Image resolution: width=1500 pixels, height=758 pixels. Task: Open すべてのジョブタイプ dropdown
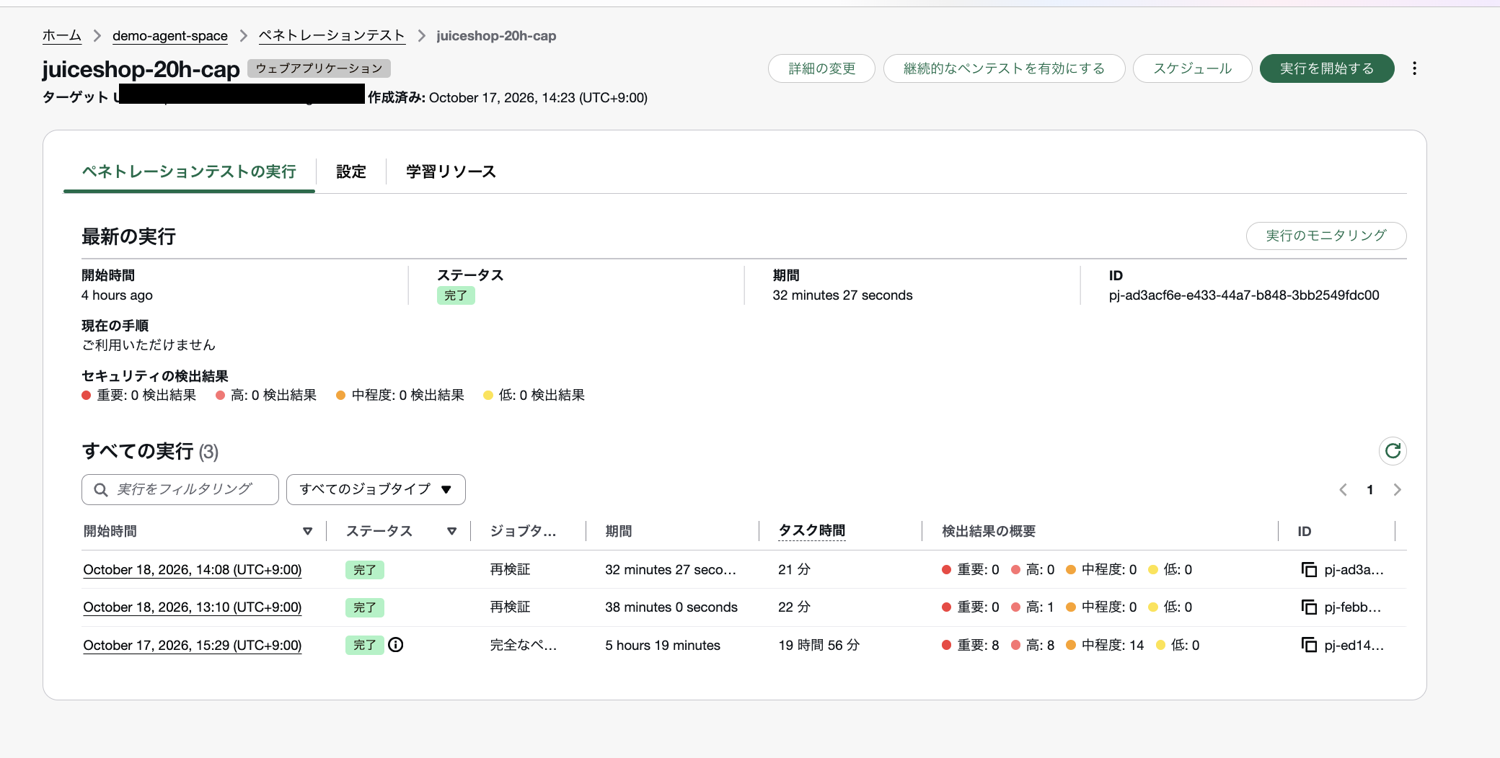(376, 489)
